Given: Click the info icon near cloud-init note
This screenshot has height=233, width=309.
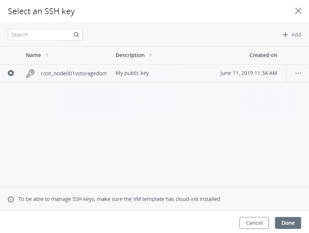Looking at the screenshot, I should pos(11,199).
